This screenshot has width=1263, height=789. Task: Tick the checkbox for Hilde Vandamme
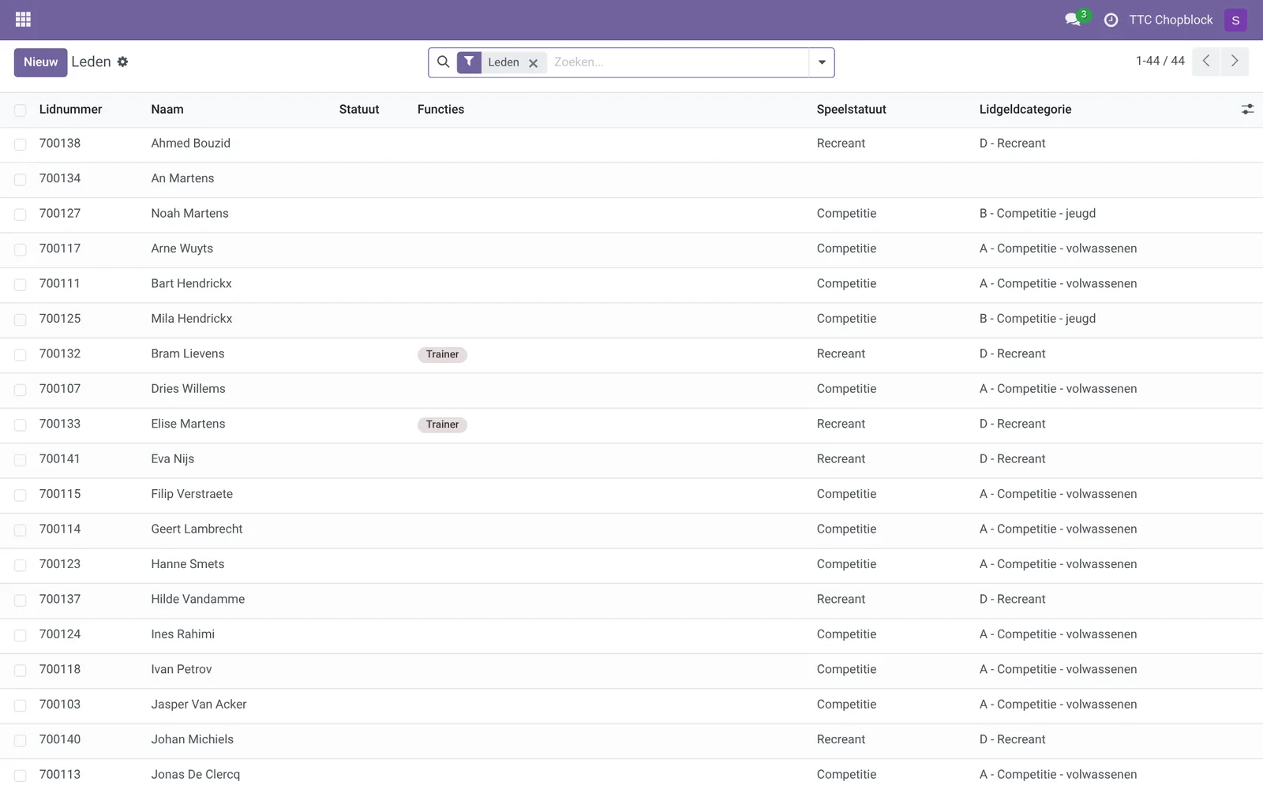[21, 600]
